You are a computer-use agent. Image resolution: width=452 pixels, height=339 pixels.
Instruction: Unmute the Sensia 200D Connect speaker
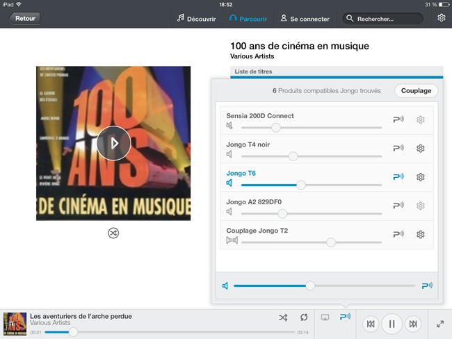[x=229, y=126]
